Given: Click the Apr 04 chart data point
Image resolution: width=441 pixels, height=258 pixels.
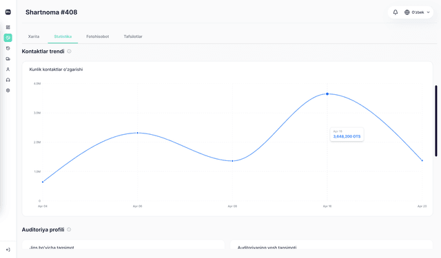Looking at the screenshot, I should pos(43,182).
